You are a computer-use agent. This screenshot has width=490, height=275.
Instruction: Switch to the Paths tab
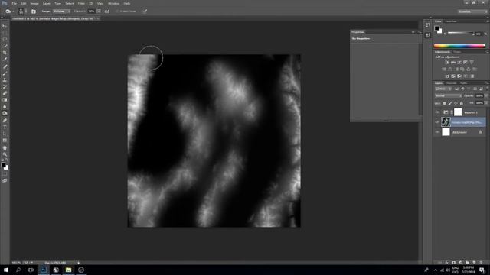click(464, 83)
